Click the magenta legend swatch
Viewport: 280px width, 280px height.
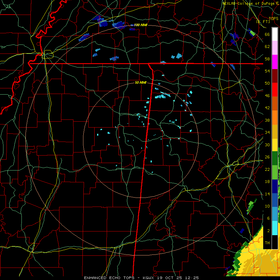click(275, 62)
